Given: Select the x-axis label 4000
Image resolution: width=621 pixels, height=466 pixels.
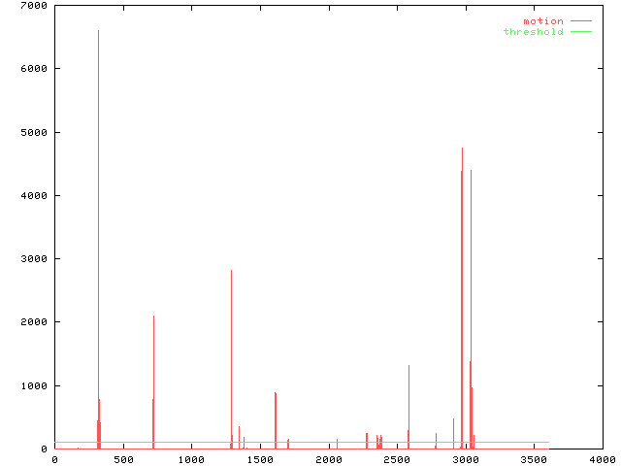Looking at the screenshot, I should tap(601, 459).
